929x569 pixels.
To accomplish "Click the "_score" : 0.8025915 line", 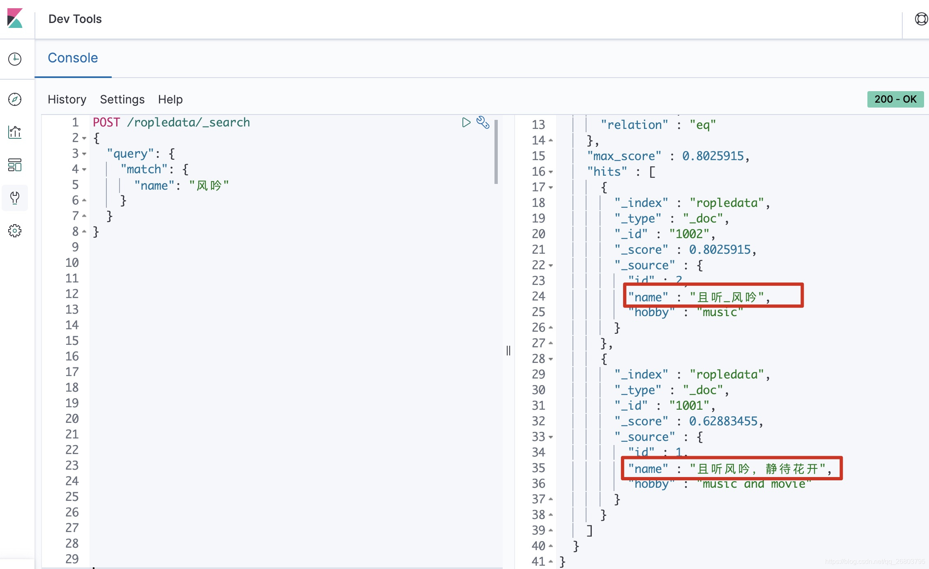I will 685,250.
